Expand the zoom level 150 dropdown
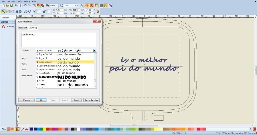Image resolution: width=257 pixels, height=135 pixels. [x=75, y=6]
